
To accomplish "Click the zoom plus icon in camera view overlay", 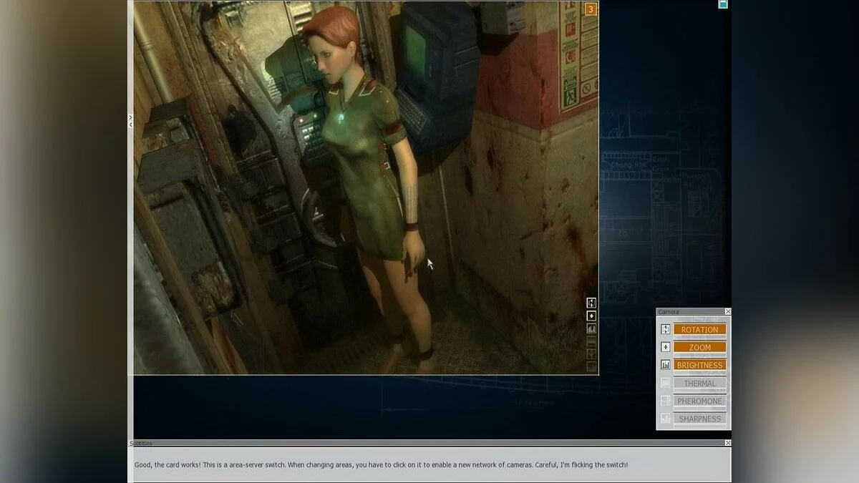I will (x=591, y=316).
